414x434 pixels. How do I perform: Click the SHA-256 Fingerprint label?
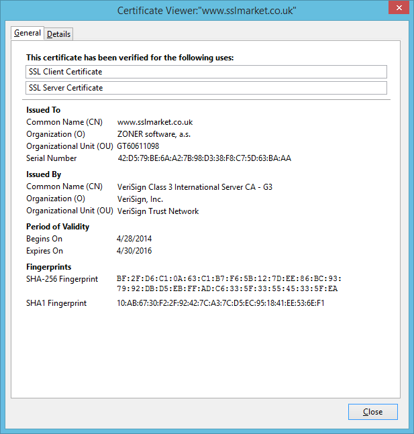[62, 279]
